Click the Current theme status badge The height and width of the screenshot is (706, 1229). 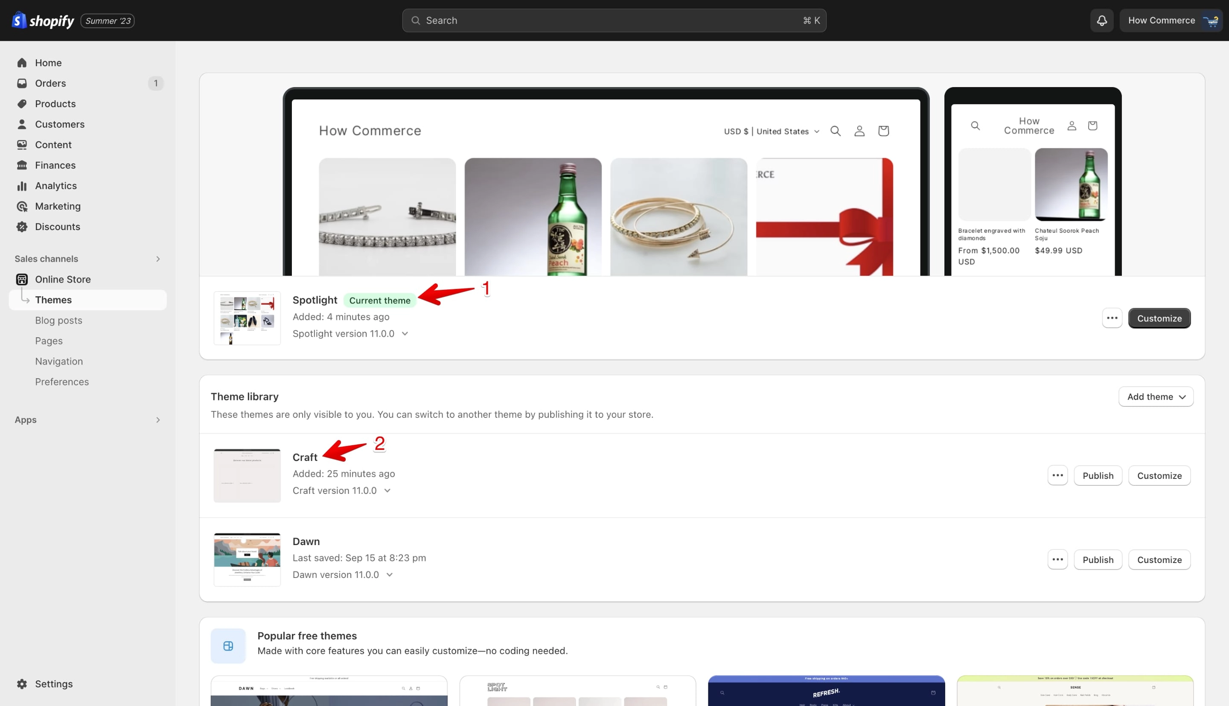click(x=379, y=300)
